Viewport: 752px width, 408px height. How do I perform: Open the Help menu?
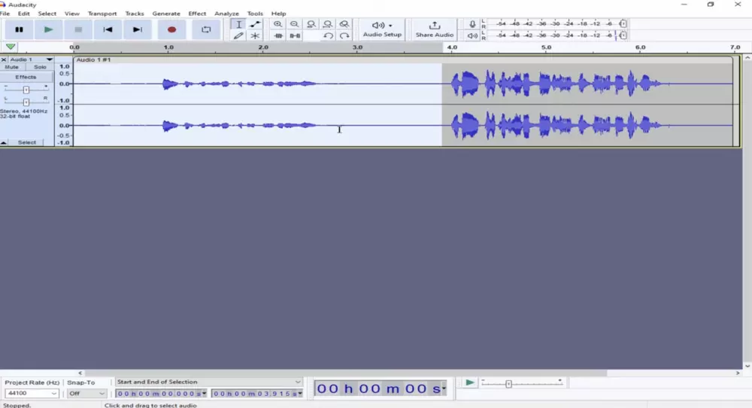click(278, 14)
